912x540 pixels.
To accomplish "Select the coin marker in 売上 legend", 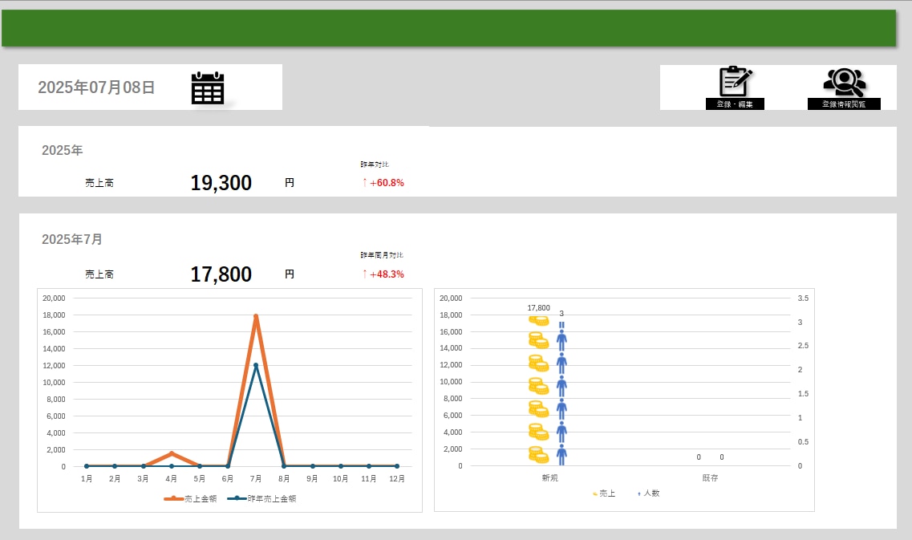I will coord(595,493).
